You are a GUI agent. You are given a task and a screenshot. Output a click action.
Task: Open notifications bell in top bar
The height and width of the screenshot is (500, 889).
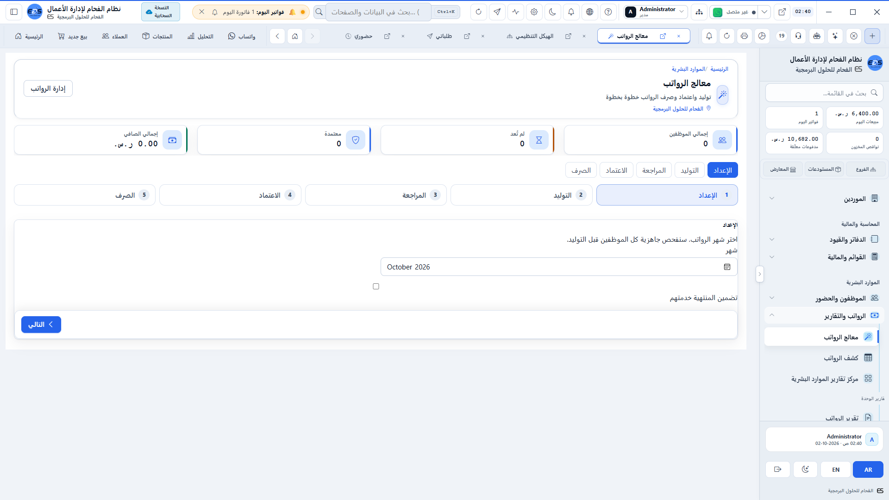click(571, 12)
